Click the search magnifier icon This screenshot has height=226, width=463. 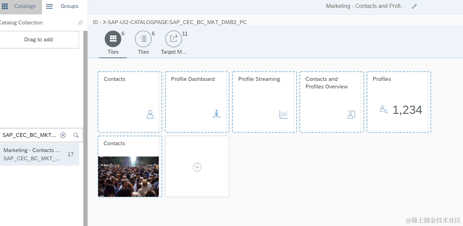(76, 135)
